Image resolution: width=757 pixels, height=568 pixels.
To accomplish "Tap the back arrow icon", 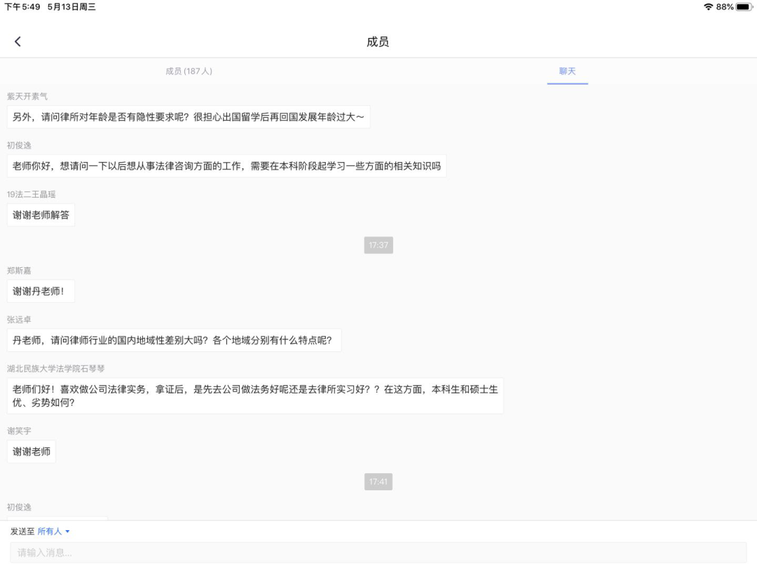I will pos(18,41).
